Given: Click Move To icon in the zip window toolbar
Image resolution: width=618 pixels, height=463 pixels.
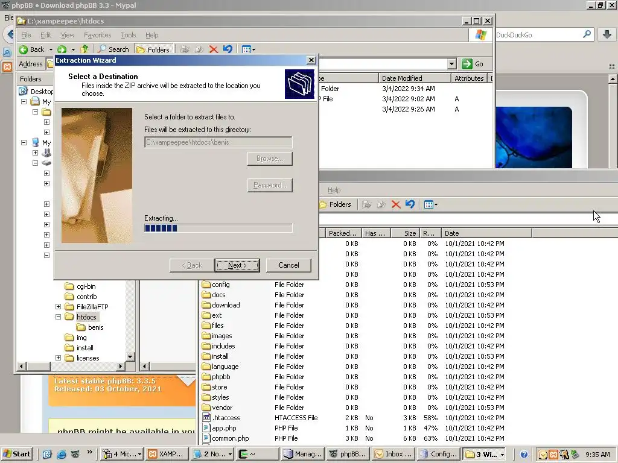Looking at the screenshot, I should (x=367, y=204).
